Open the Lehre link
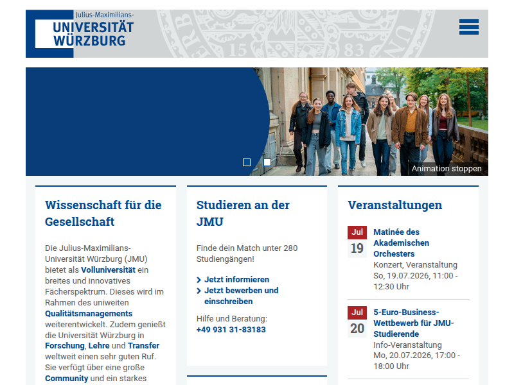 click(99, 346)
